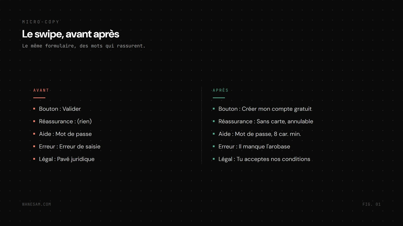The height and width of the screenshot is (226, 403).
Task: Click the MICRO-COPY label
Action: pos(41,22)
